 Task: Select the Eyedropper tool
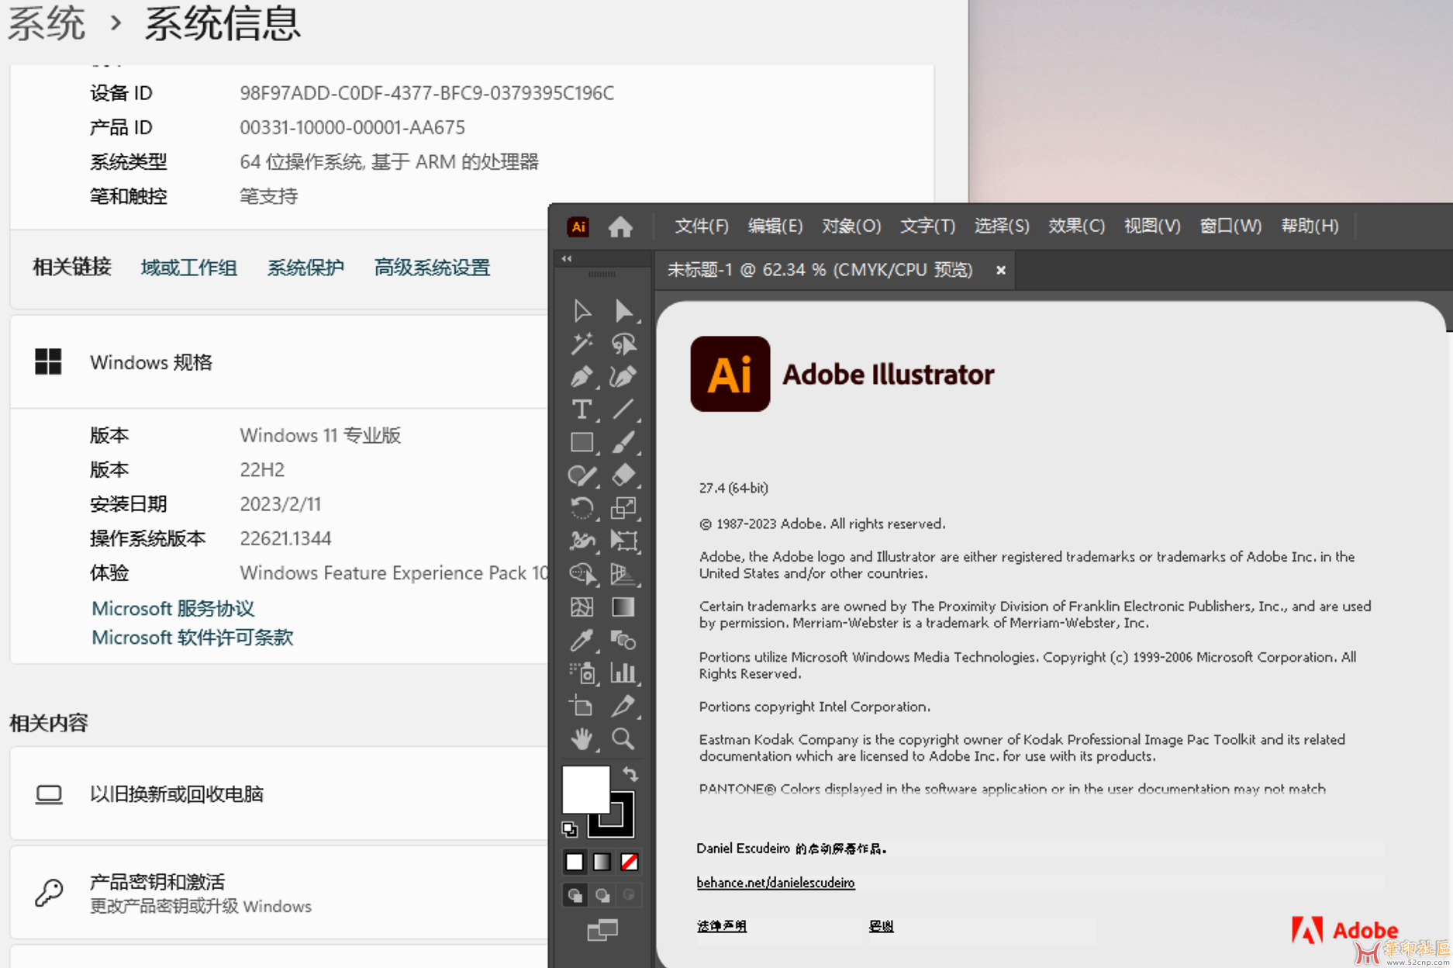point(582,640)
